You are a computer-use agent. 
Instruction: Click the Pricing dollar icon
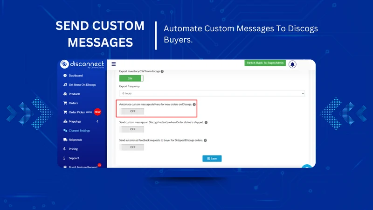[x=64, y=149]
